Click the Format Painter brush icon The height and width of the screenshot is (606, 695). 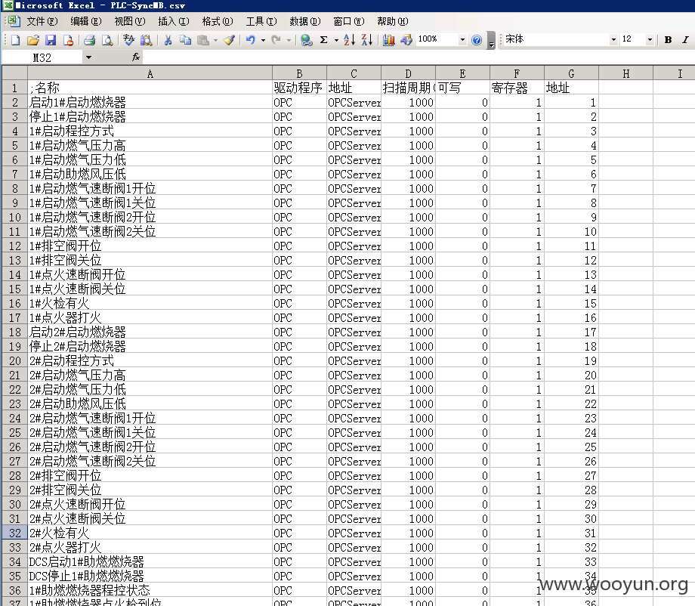click(x=229, y=40)
